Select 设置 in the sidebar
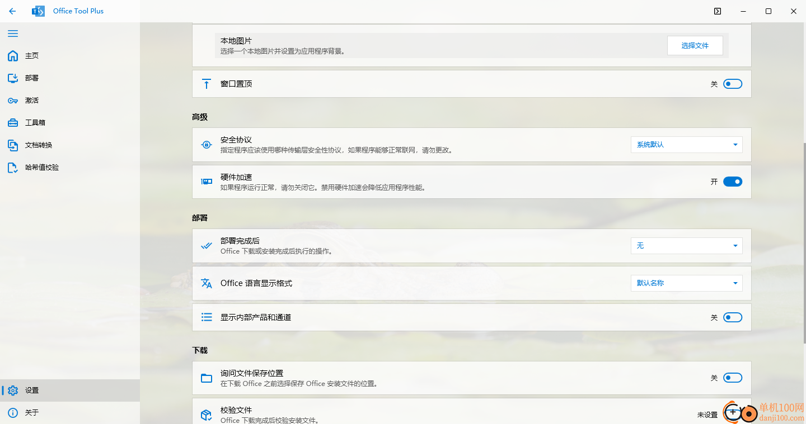Screen dimensions: 806x424 (x=70, y=390)
